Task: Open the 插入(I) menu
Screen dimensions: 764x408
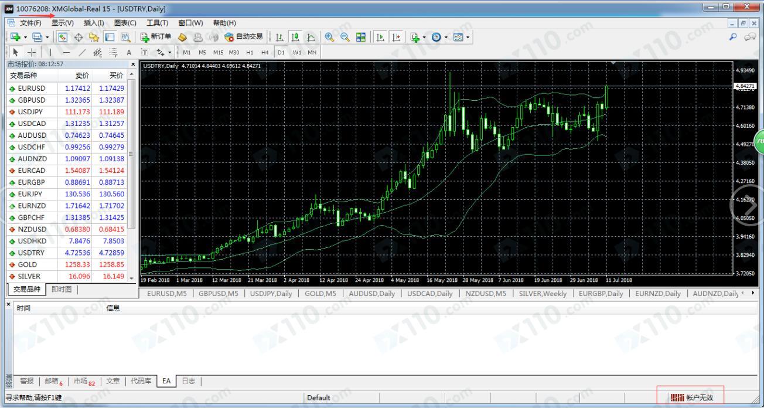Action: click(94, 23)
